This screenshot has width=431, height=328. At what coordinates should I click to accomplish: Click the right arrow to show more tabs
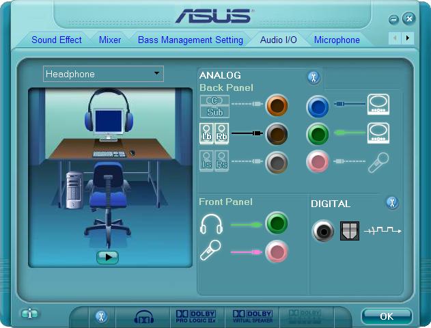408,38
